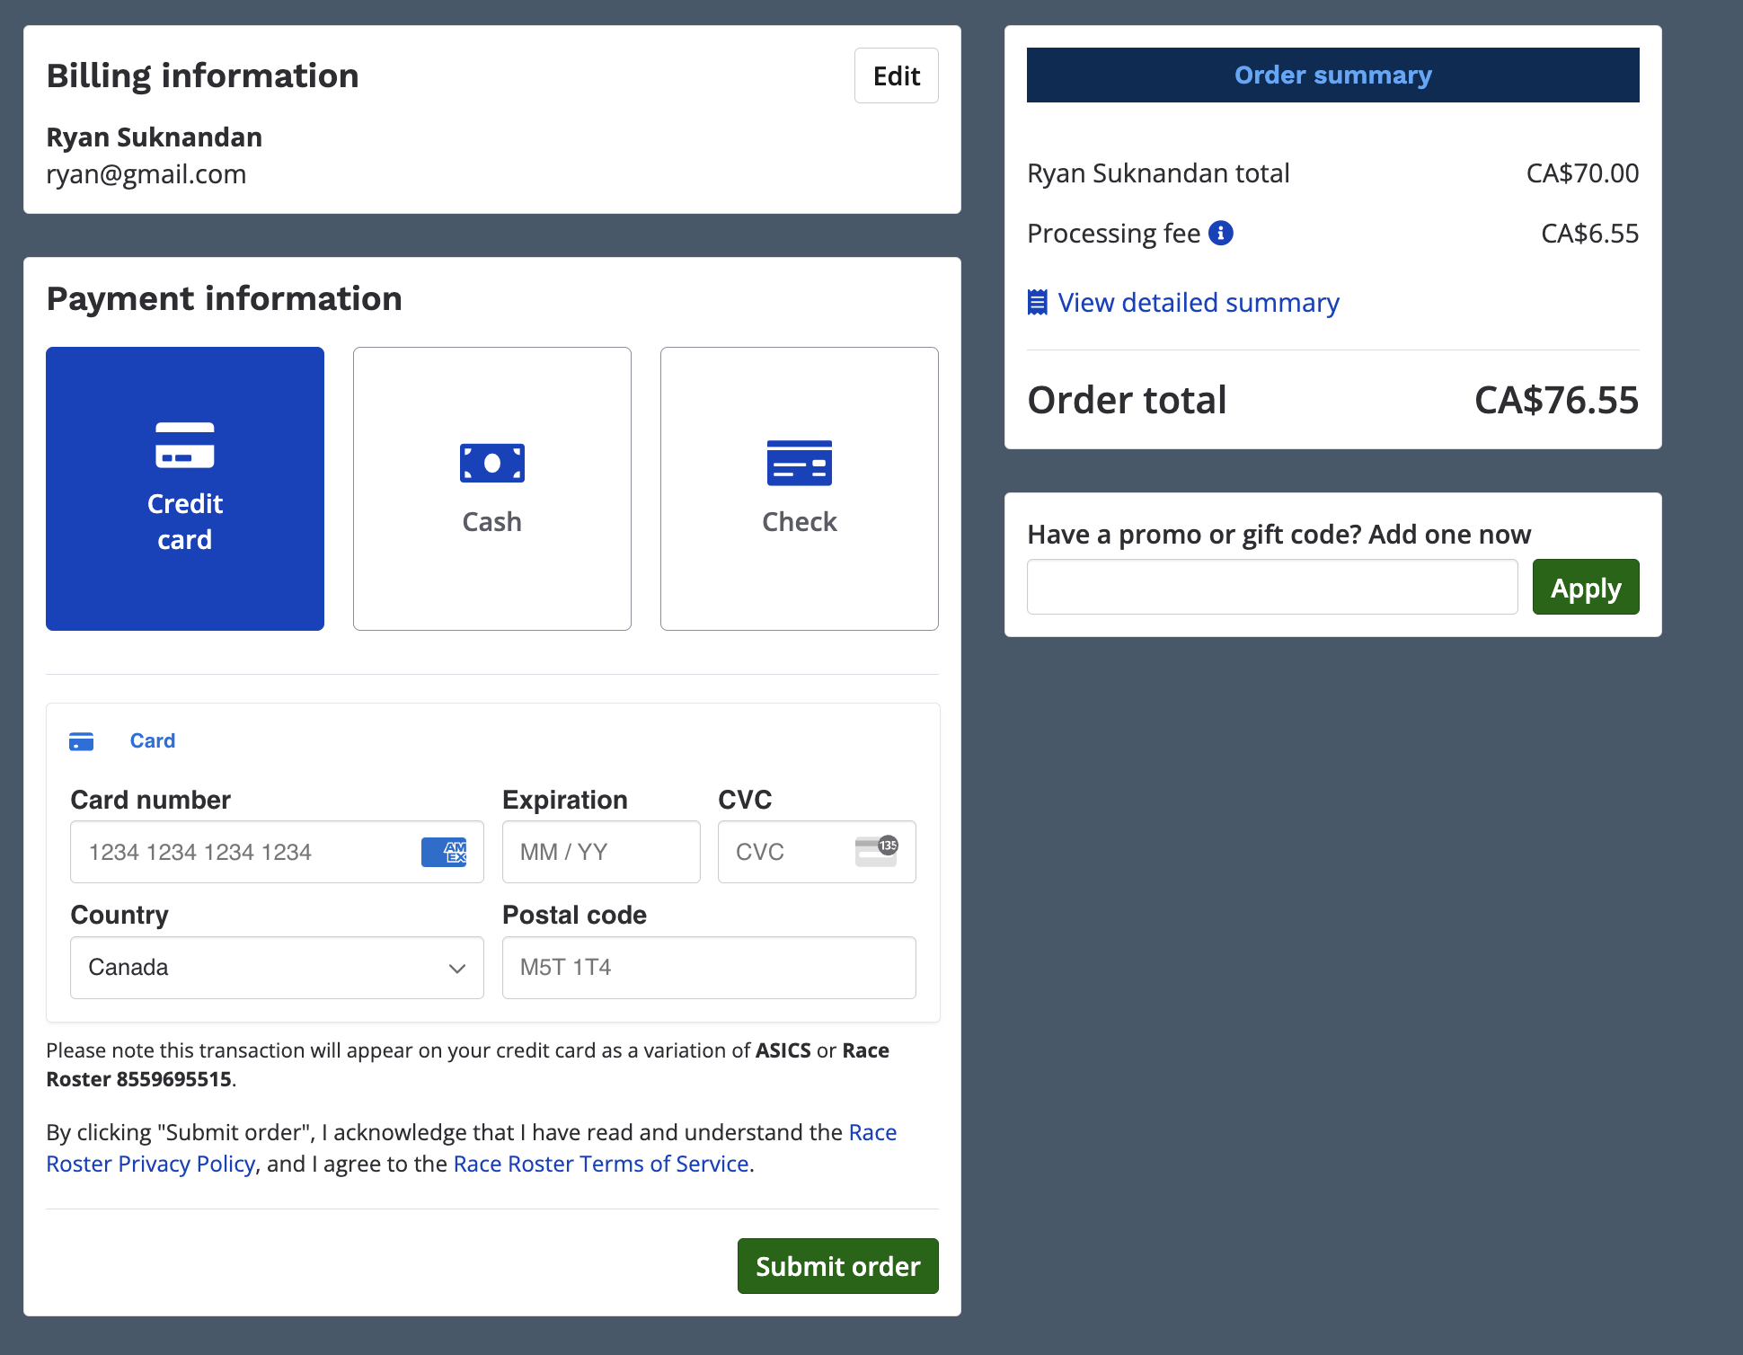This screenshot has height=1355, width=1743.
Task: Click the small card icon beside Card
Action: tap(82, 741)
